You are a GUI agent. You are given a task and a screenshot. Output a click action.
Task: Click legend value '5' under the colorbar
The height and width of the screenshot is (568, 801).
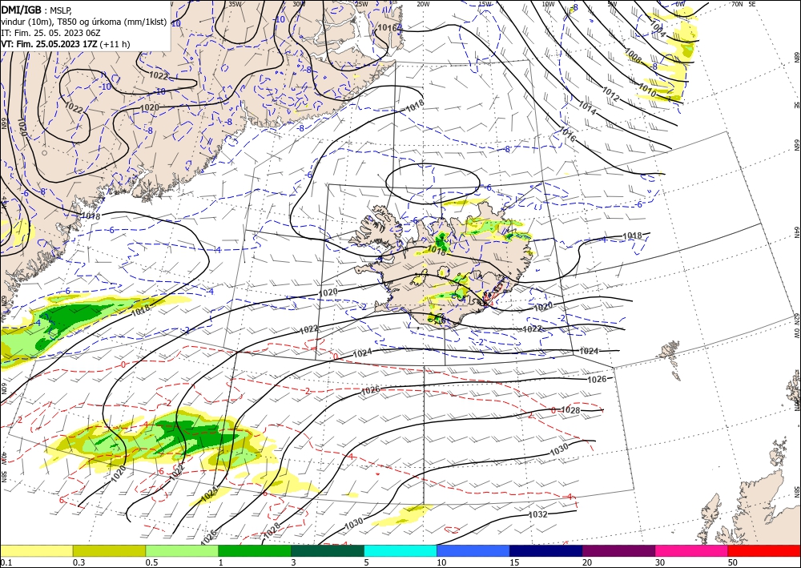click(x=366, y=562)
